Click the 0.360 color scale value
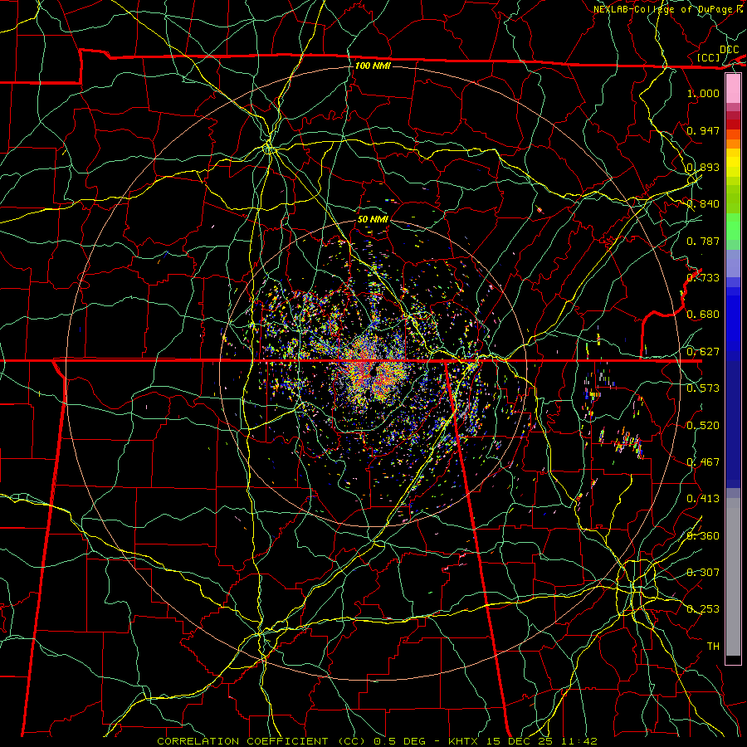Viewport: 747px width, 747px height. tap(703, 535)
